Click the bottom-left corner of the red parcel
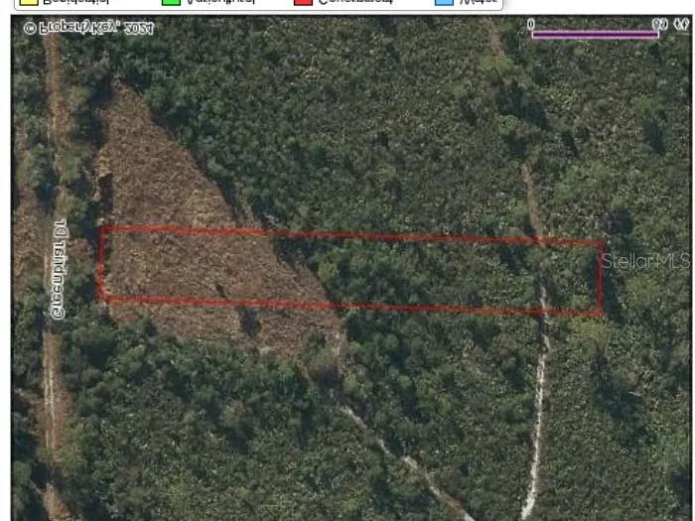695x521 pixels. coord(100,298)
